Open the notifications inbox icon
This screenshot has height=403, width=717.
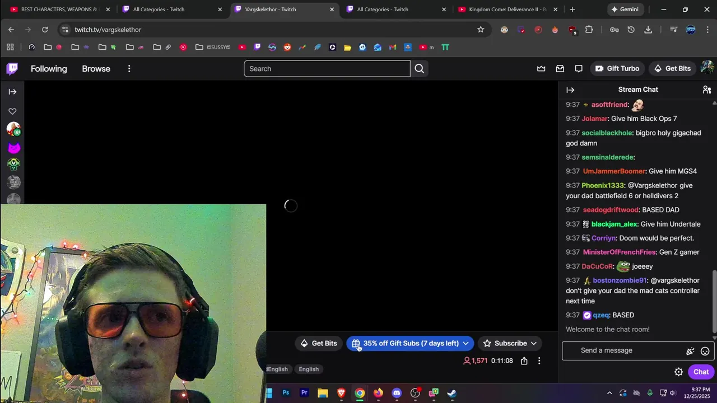560,69
